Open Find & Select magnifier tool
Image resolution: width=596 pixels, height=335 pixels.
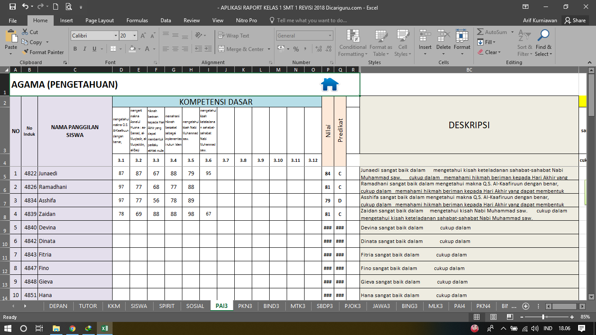(x=544, y=43)
